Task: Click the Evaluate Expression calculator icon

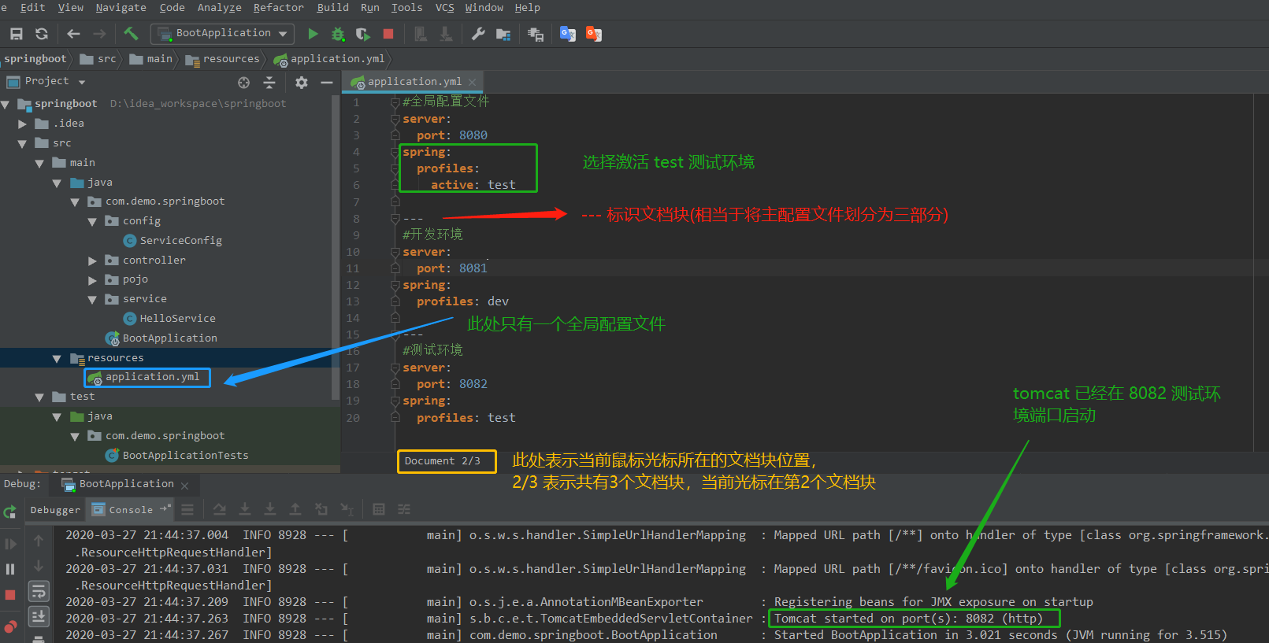Action: click(379, 510)
